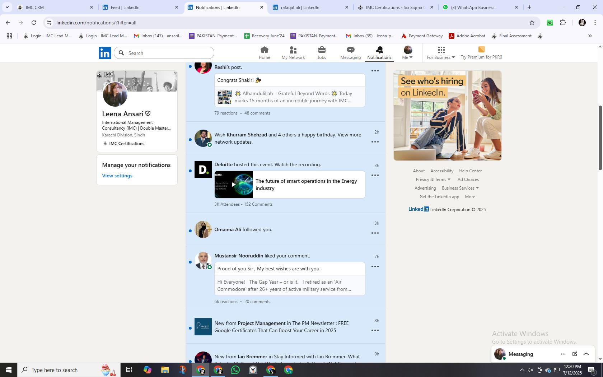The width and height of the screenshot is (603, 377).
Task: Open options for Project Management newsletter notification
Action: coord(375,330)
